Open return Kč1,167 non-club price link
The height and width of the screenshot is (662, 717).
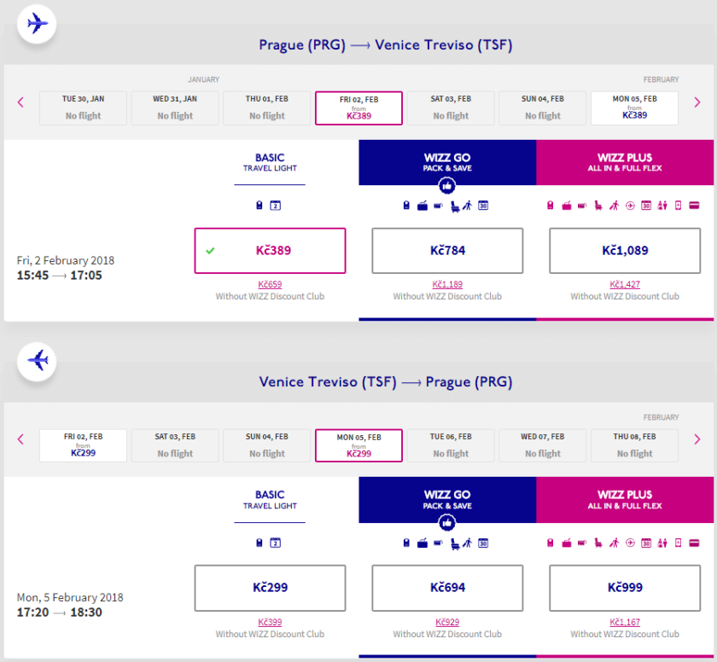[x=625, y=622]
